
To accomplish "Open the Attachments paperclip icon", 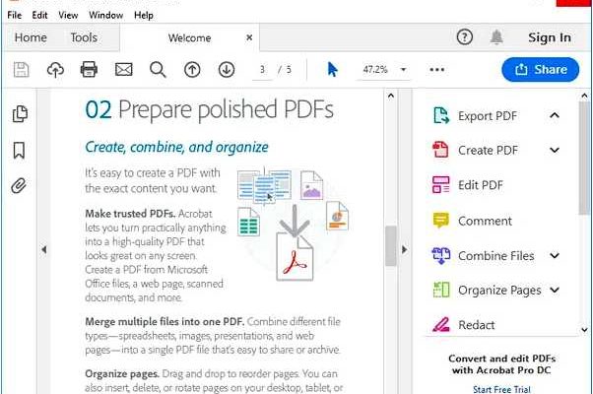I will tap(19, 185).
